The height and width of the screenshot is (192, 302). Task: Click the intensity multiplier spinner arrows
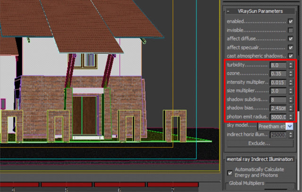(291, 82)
